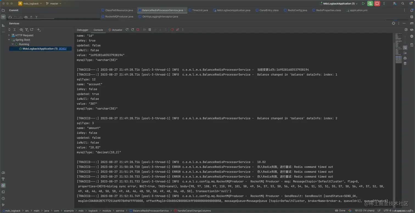
Task: Open the Translate plugin icon
Action: (x=394, y=4)
